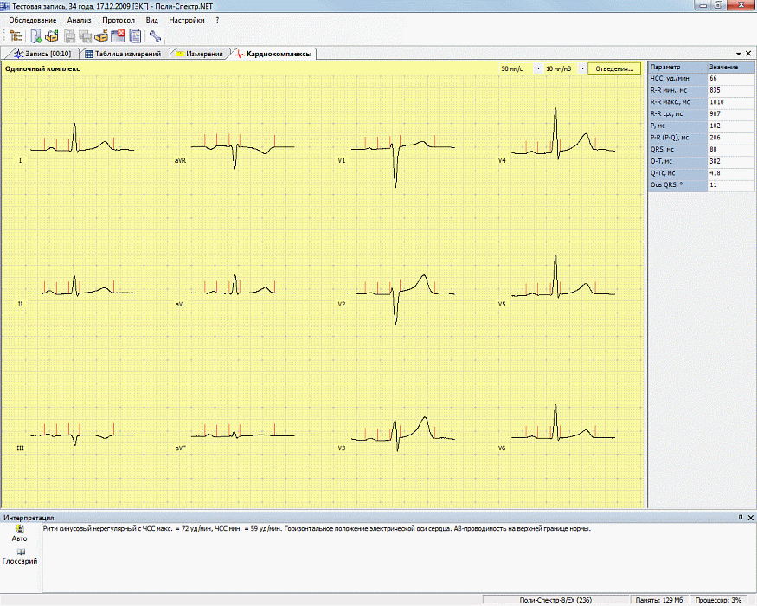Viewport: 757px width, 606px height.
Task: Open the Анализ menu
Action: coord(79,19)
